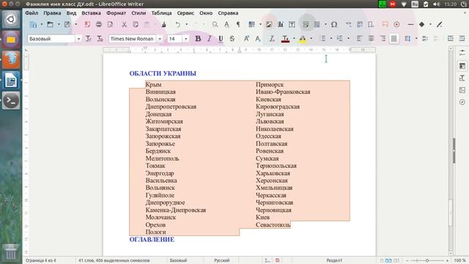
Task: Click the Clone formatting paintbrush icon
Action: [163, 24]
